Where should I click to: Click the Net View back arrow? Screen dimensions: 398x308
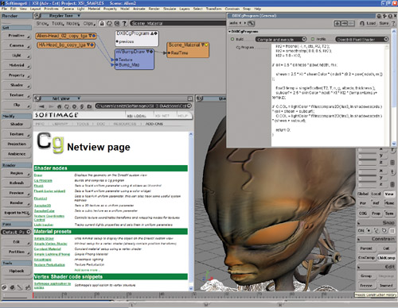[x=41, y=106]
